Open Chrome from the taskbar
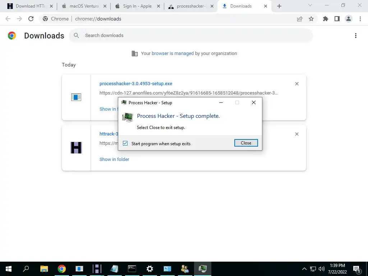 (62, 269)
